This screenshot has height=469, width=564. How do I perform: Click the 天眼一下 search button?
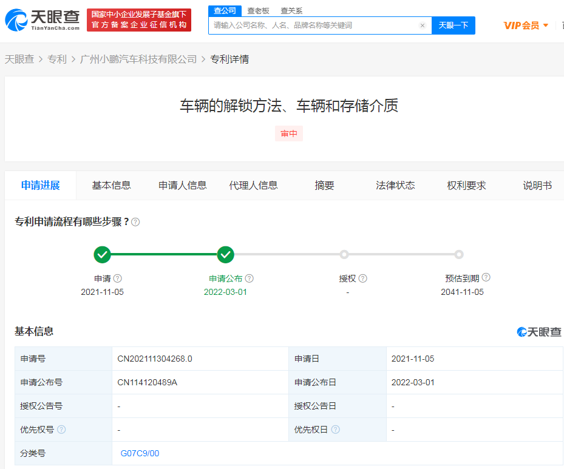453,25
